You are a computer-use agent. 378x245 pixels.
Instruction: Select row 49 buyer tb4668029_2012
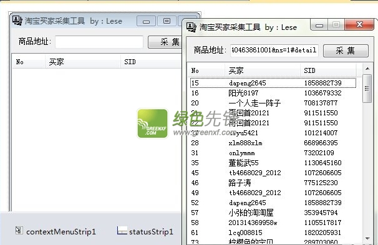pos(255,193)
